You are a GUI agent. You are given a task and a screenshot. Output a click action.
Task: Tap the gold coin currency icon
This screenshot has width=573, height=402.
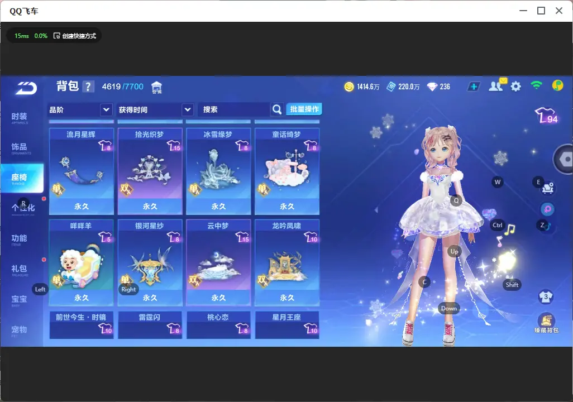349,87
